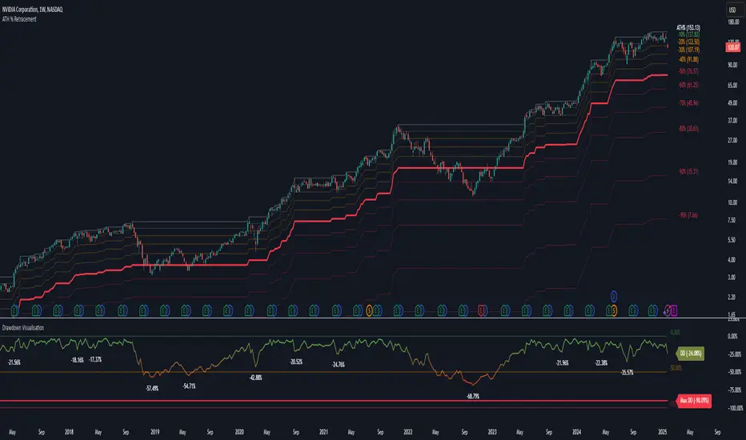Viewport: 746px width, 440px height.
Task: Click the -68.79% drawdown annotation
Action: click(x=472, y=396)
